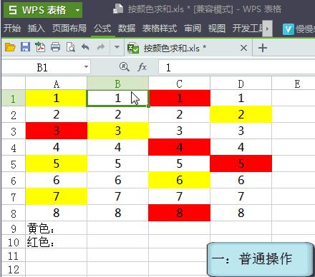The width and height of the screenshot is (315, 277).
Task: Switch to the 数据 tab
Action: (x=127, y=29)
